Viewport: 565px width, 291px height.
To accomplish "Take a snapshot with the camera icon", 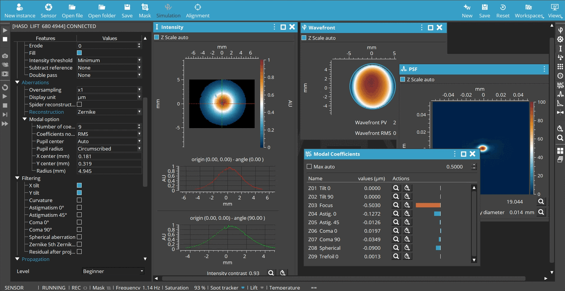I will (x=5, y=56).
